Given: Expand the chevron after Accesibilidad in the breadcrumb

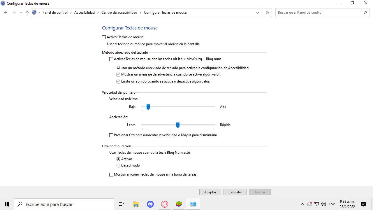Looking at the screenshot, I should pyautogui.click(x=98, y=13).
